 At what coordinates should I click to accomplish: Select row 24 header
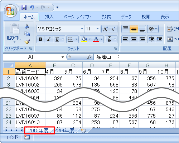pos(9,122)
